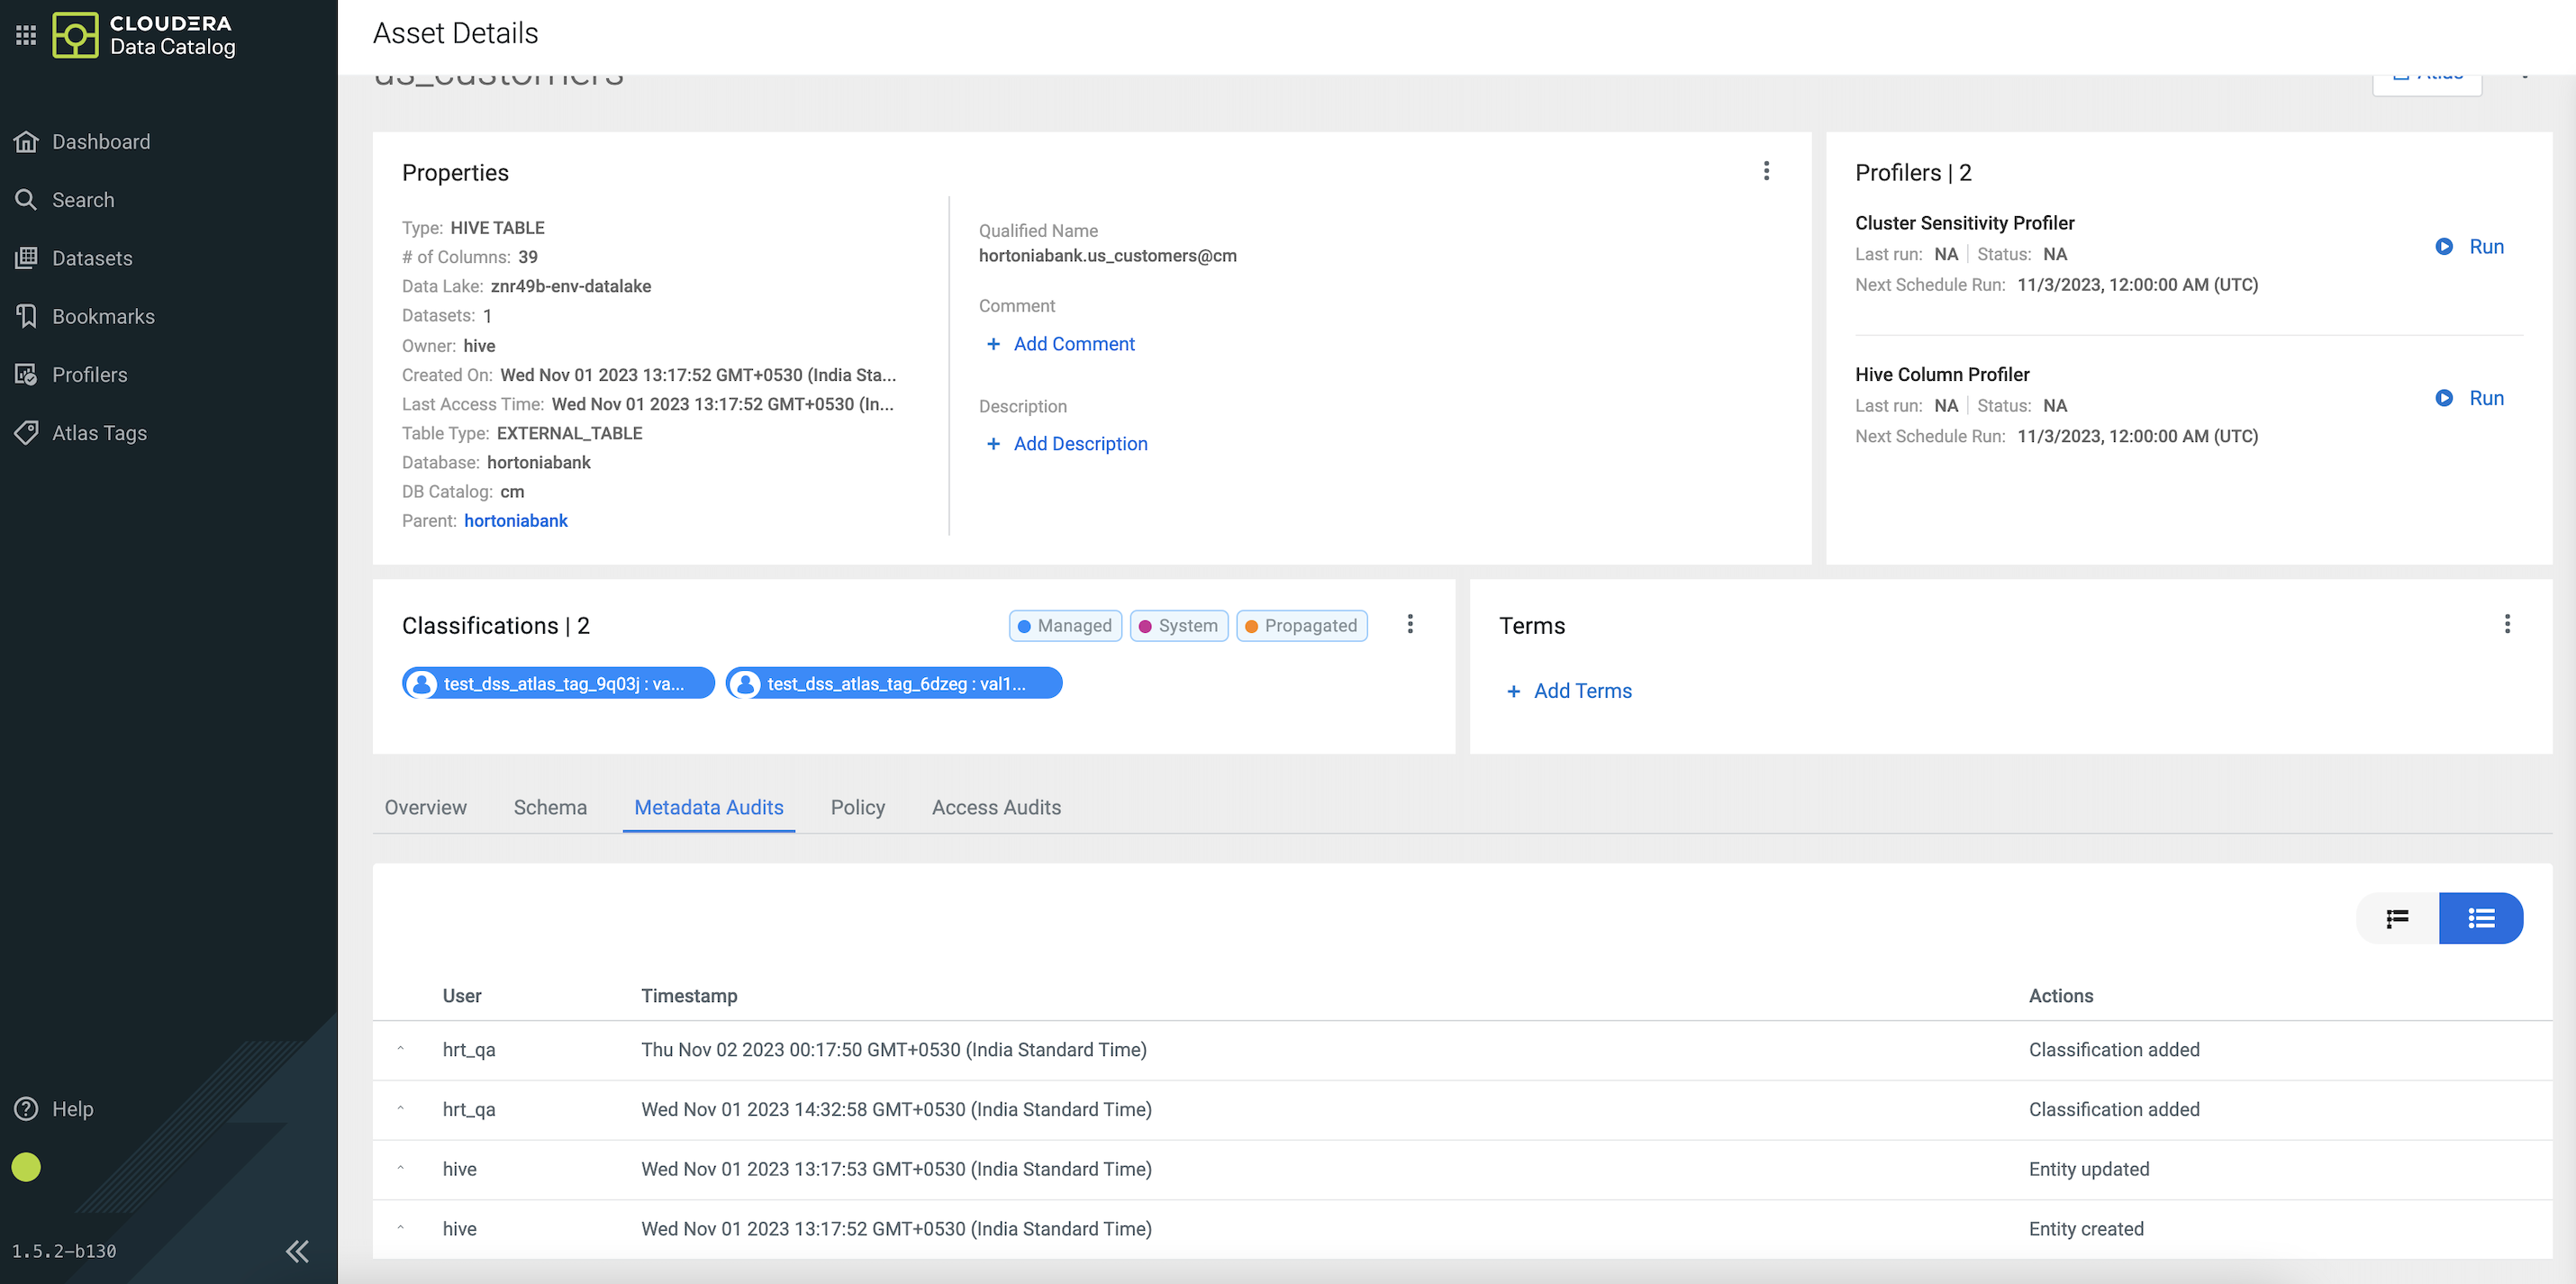Viewport: 2576px width, 1284px height.
Task: Expand the hrt_qa Nov 02 audit row
Action: point(401,1050)
